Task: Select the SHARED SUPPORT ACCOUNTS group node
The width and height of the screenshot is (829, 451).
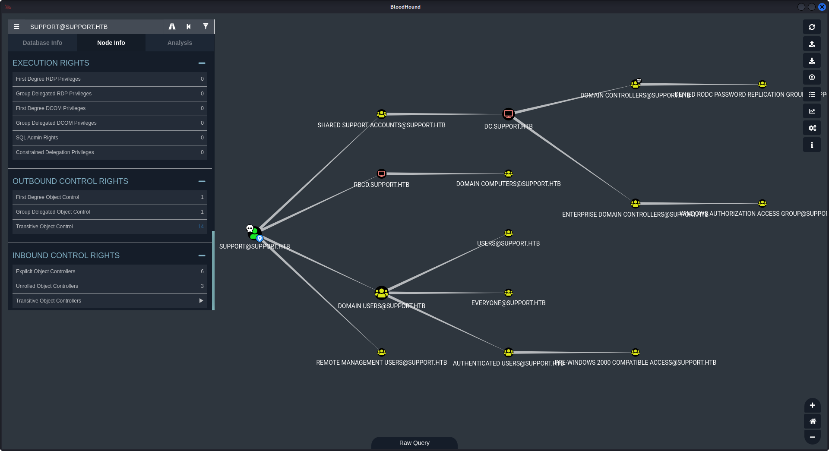Action: click(x=381, y=114)
